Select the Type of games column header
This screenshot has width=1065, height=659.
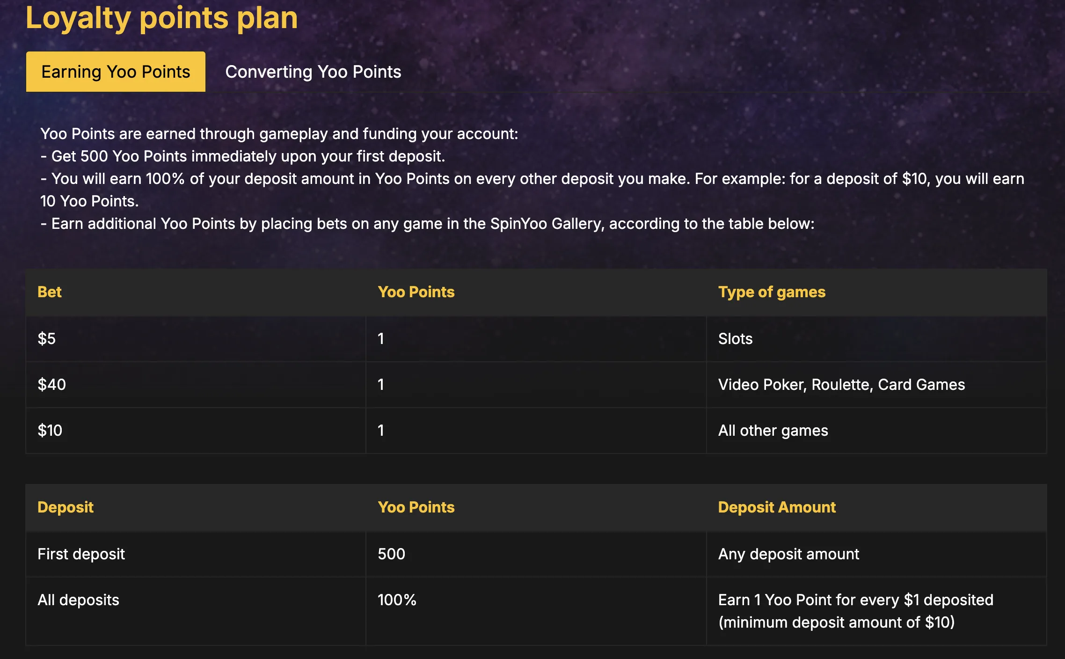click(x=772, y=292)
